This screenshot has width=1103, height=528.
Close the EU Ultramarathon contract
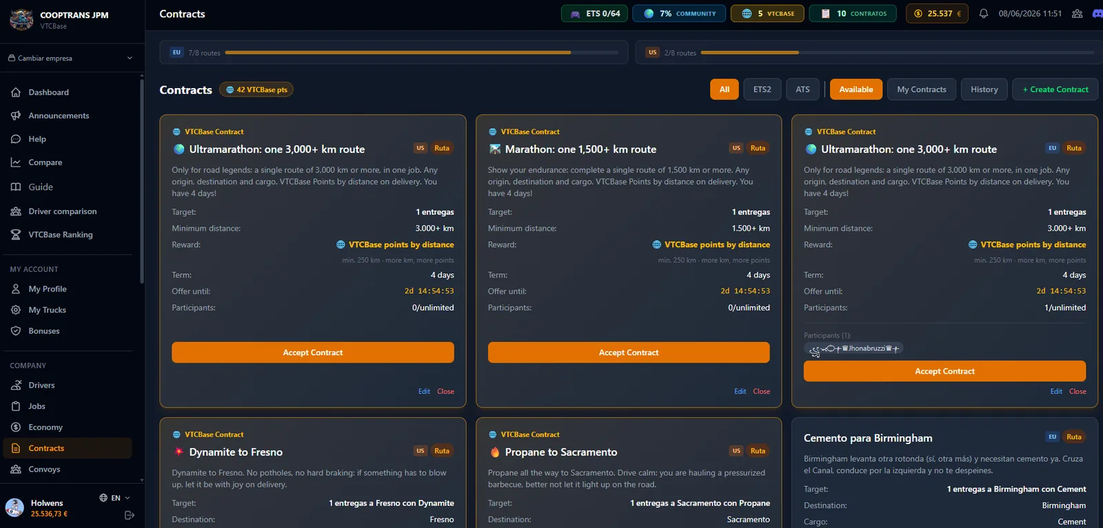(1077, 392)
